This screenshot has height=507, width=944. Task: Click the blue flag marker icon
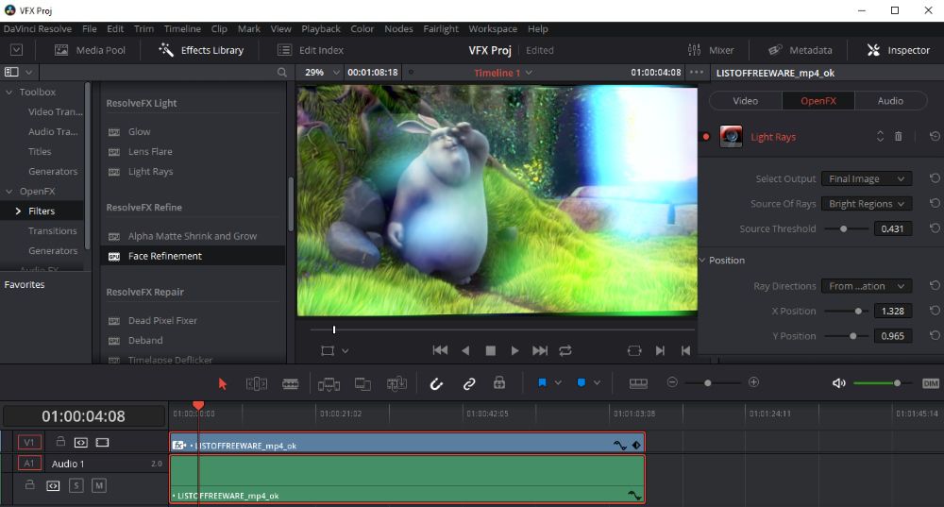tap(543, 383)
